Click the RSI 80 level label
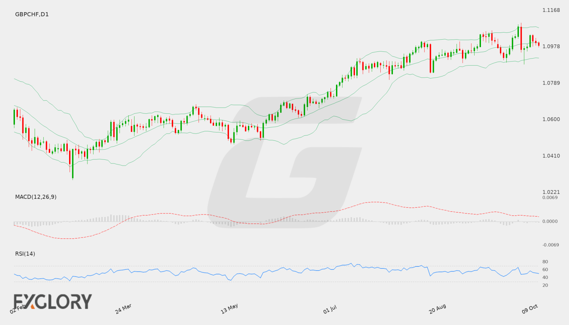The height and width of the screenshot is (325, 569). click(x=545, y=262)
